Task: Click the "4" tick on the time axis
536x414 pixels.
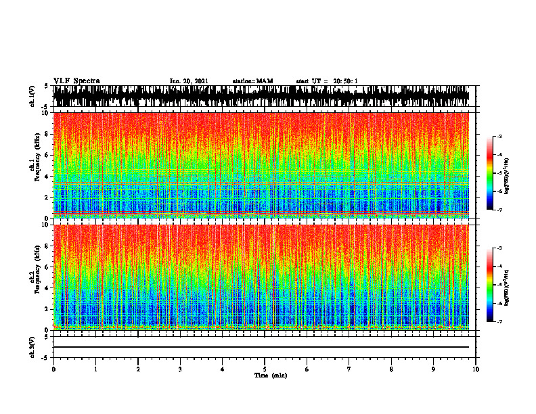Action: click(223, 369)
